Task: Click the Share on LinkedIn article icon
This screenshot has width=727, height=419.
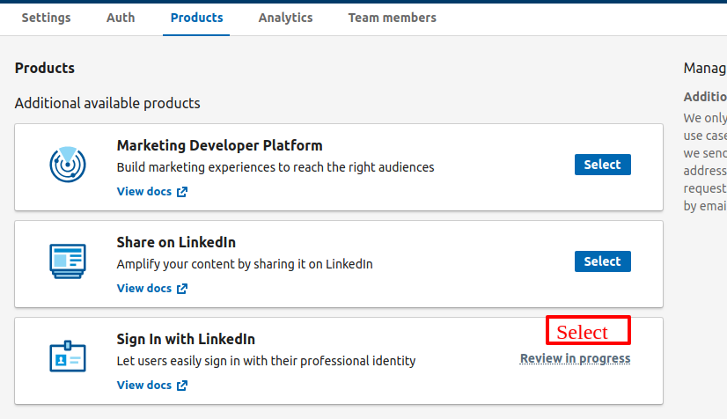Action: click(68, 261)
